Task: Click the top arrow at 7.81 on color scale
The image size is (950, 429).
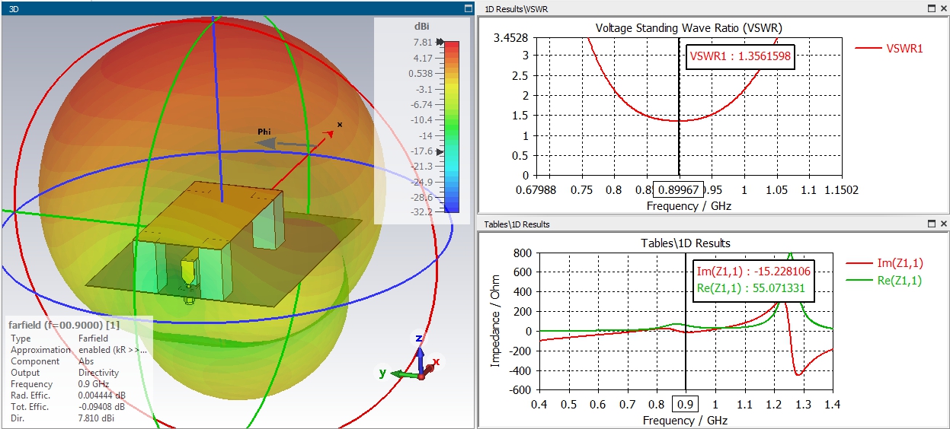Action: (440, 43)
